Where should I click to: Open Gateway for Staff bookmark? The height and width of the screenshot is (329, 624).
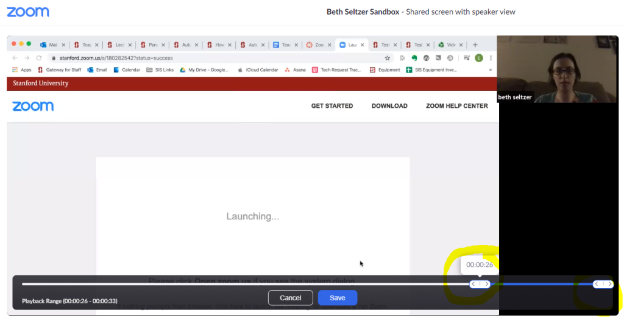[x=59, y=70]
